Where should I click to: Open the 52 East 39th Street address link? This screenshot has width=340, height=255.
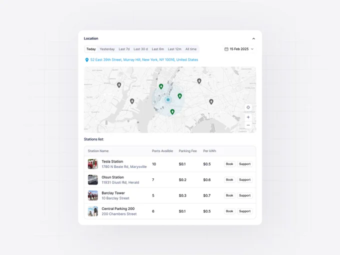[x=144, y=59]
